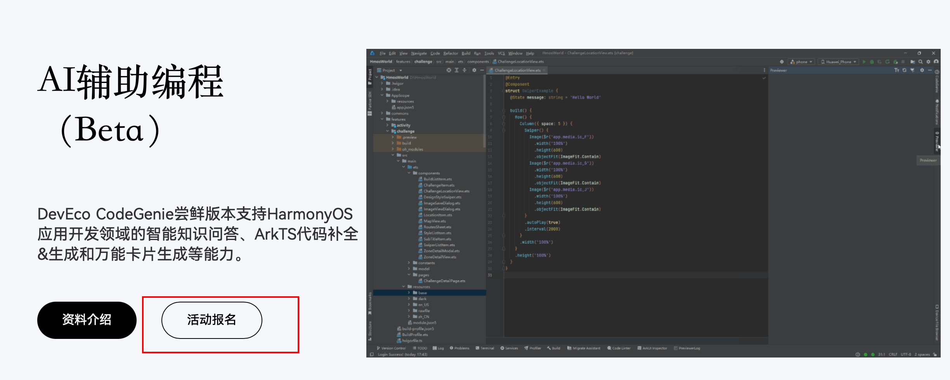Select build-profile.json5 in the project tree
Image resolution: width=950 pixels, height=380 pixels.
415,328
